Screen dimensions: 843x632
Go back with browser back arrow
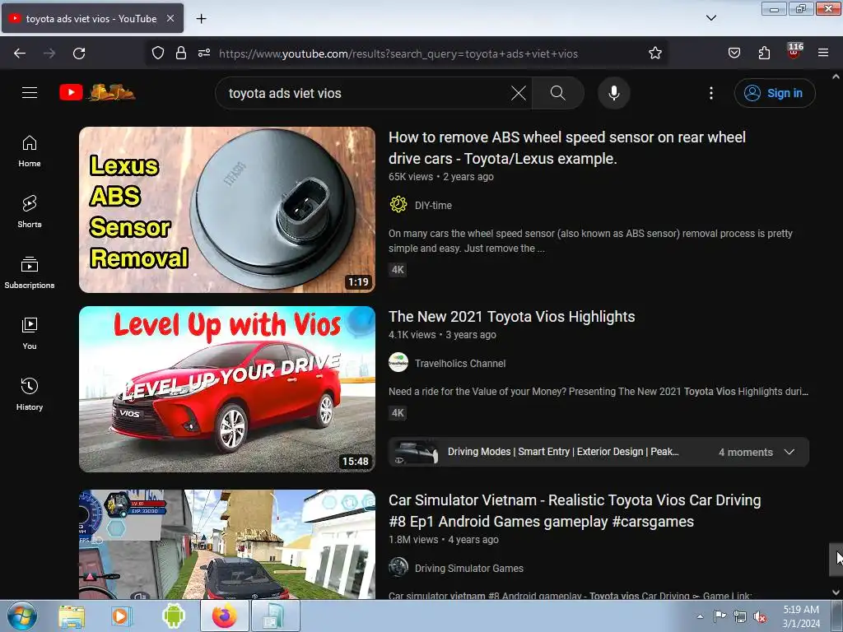(20, 53)
